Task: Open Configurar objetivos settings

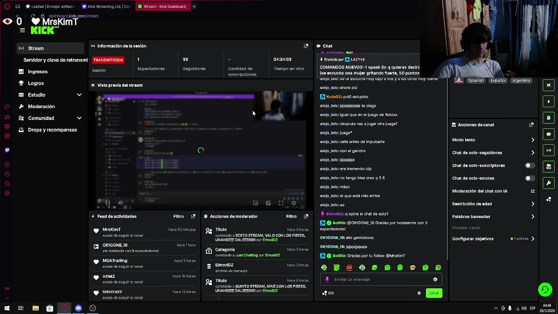Action: click(493, 239)
